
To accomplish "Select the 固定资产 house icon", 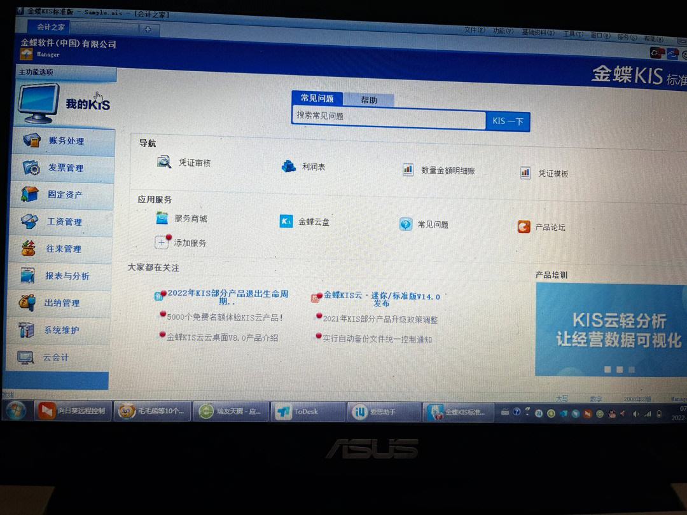I will [30, 194].
